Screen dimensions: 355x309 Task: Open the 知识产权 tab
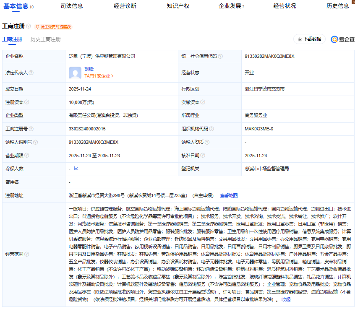click(x=178, y=6)
